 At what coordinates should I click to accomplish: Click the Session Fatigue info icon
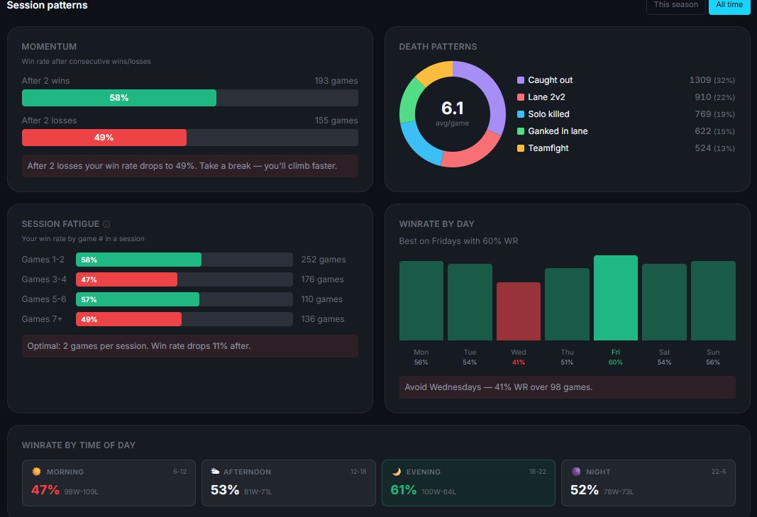[x=106, y=224]
